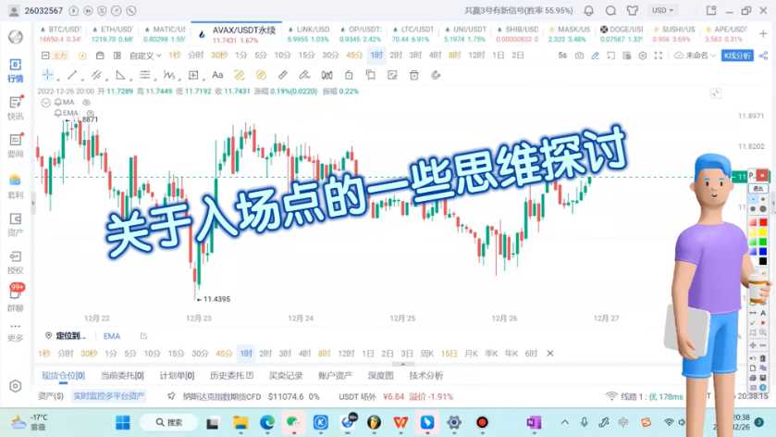Choose the Aa text annotation tool

[x=217, y=75]
